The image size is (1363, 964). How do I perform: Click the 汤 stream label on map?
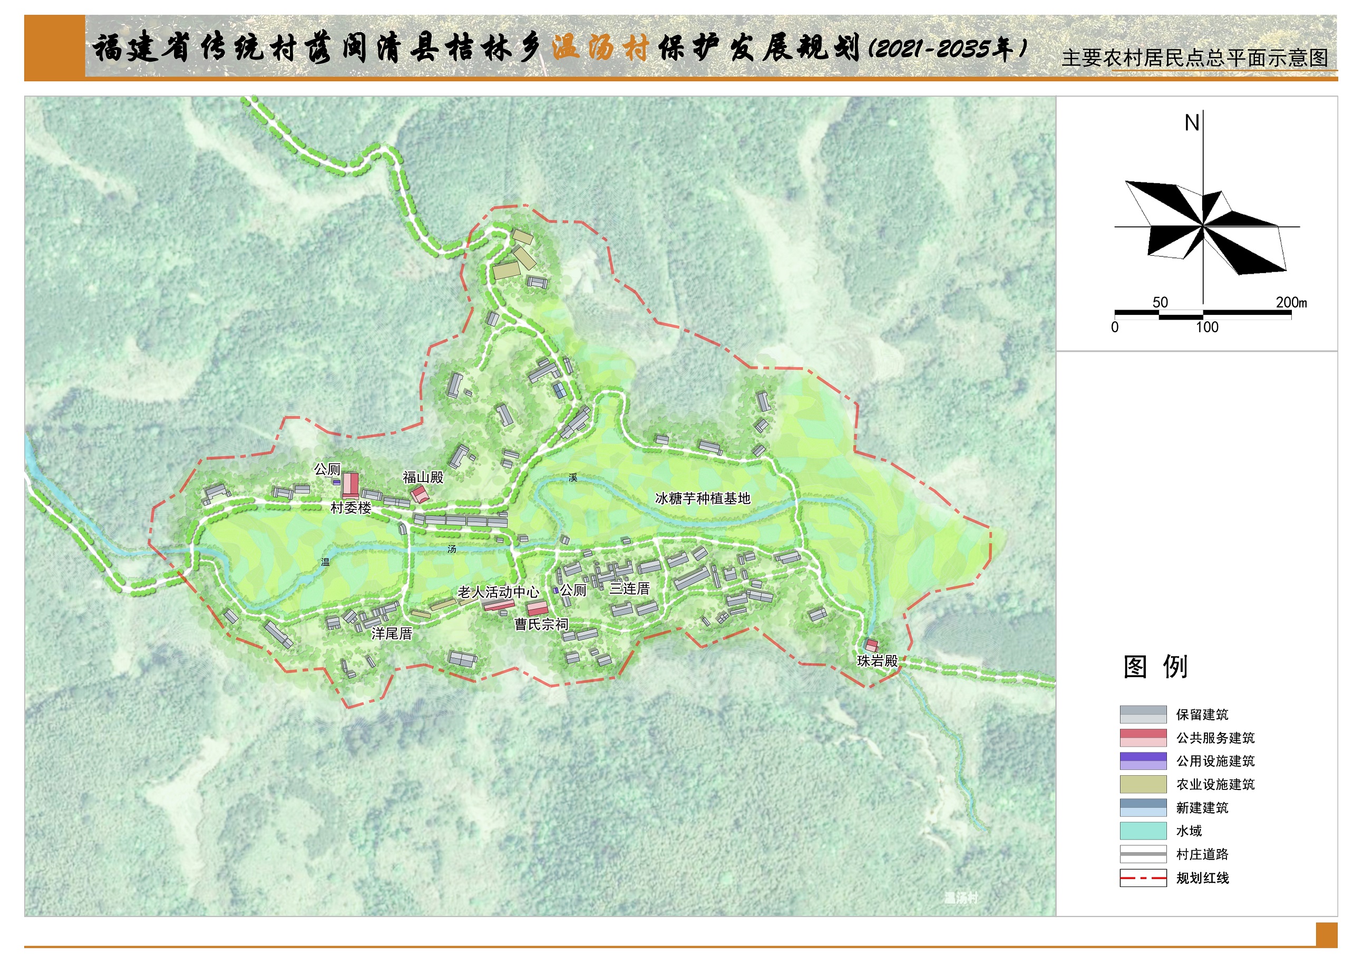click(x=452, y=549)
